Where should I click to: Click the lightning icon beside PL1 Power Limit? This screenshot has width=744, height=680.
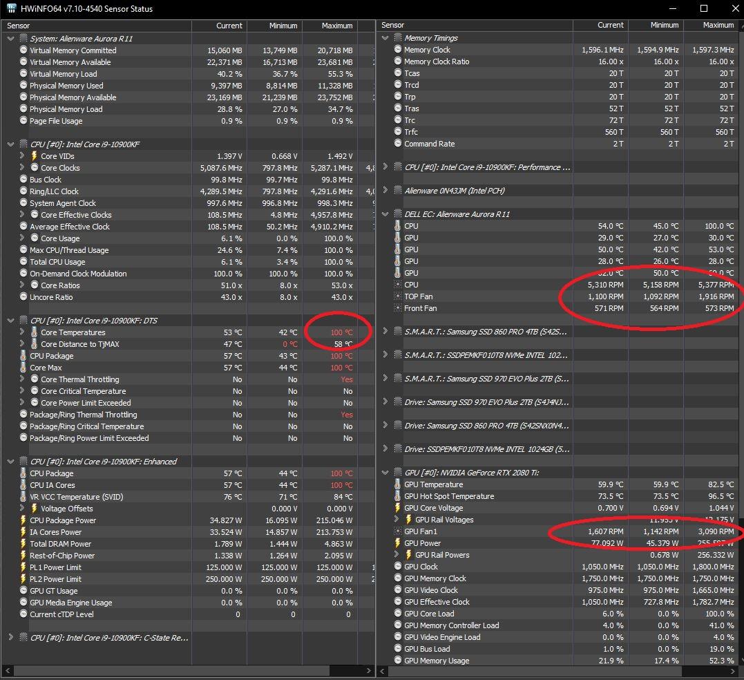point(23,567)
